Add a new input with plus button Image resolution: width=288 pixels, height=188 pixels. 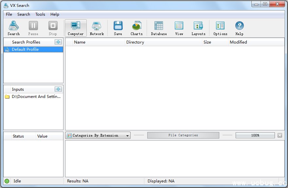tap(58, 89)
